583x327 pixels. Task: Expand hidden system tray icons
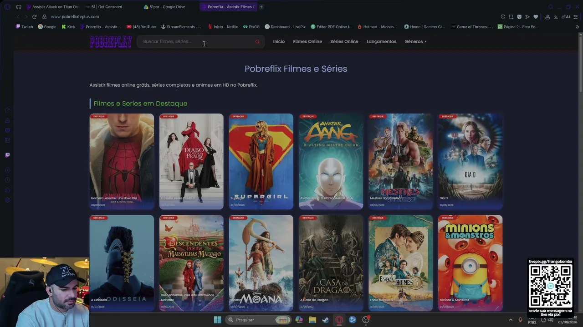(511, 320)
